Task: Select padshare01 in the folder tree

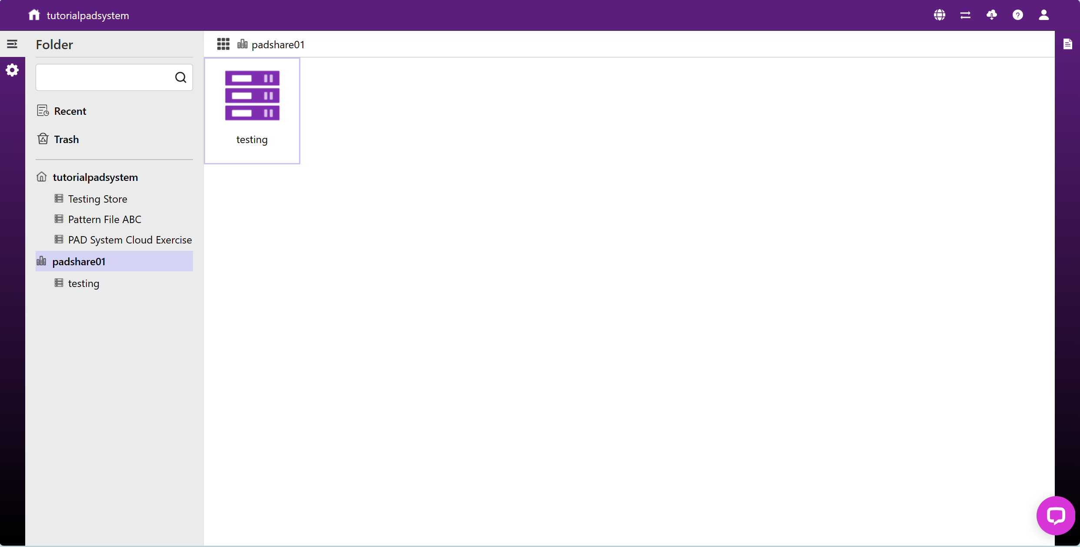Action: pyautogui.click(x=114, y=261)
